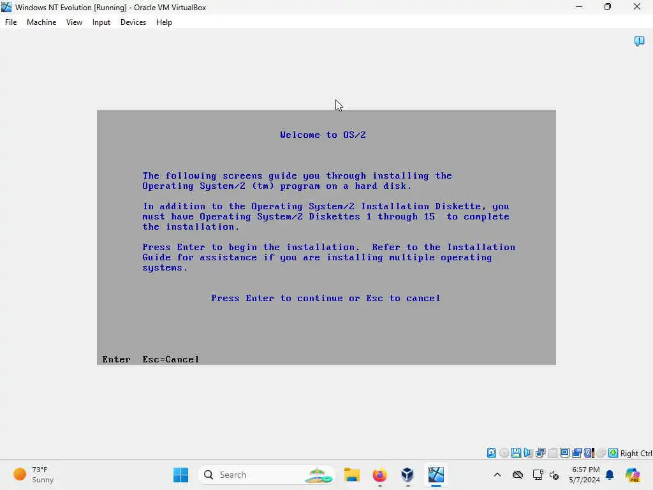653x490 pixels.
Task: Close the VirtualBox VM window
Action: point(637,7)
